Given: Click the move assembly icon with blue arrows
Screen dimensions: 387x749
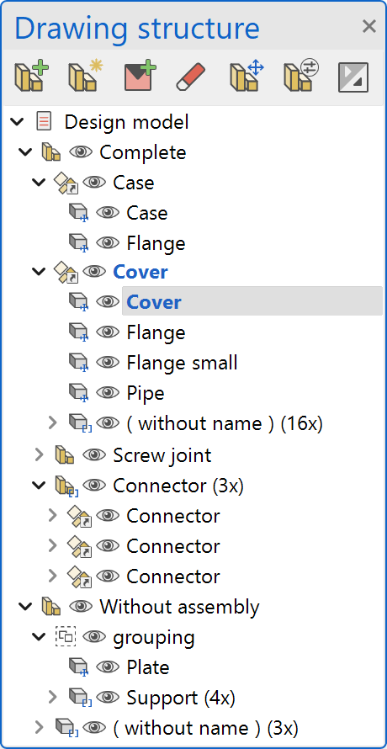Looking at the screenshot, I should point(247,76).
